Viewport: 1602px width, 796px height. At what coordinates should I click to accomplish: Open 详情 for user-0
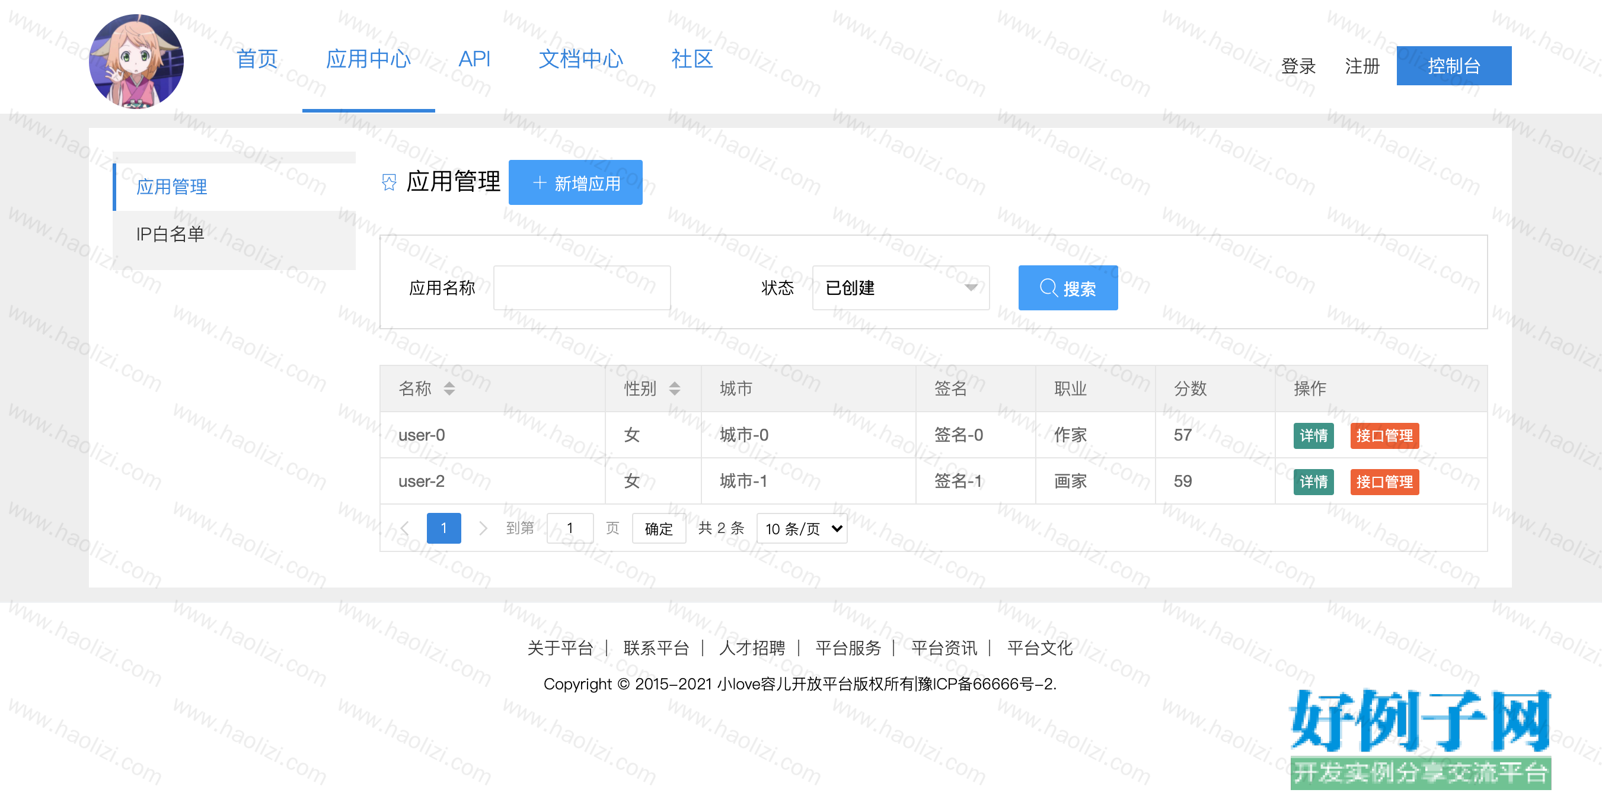(x=1313, y=435)
